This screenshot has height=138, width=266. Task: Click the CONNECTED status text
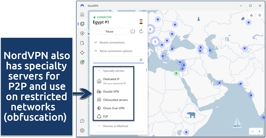point(104,17)
